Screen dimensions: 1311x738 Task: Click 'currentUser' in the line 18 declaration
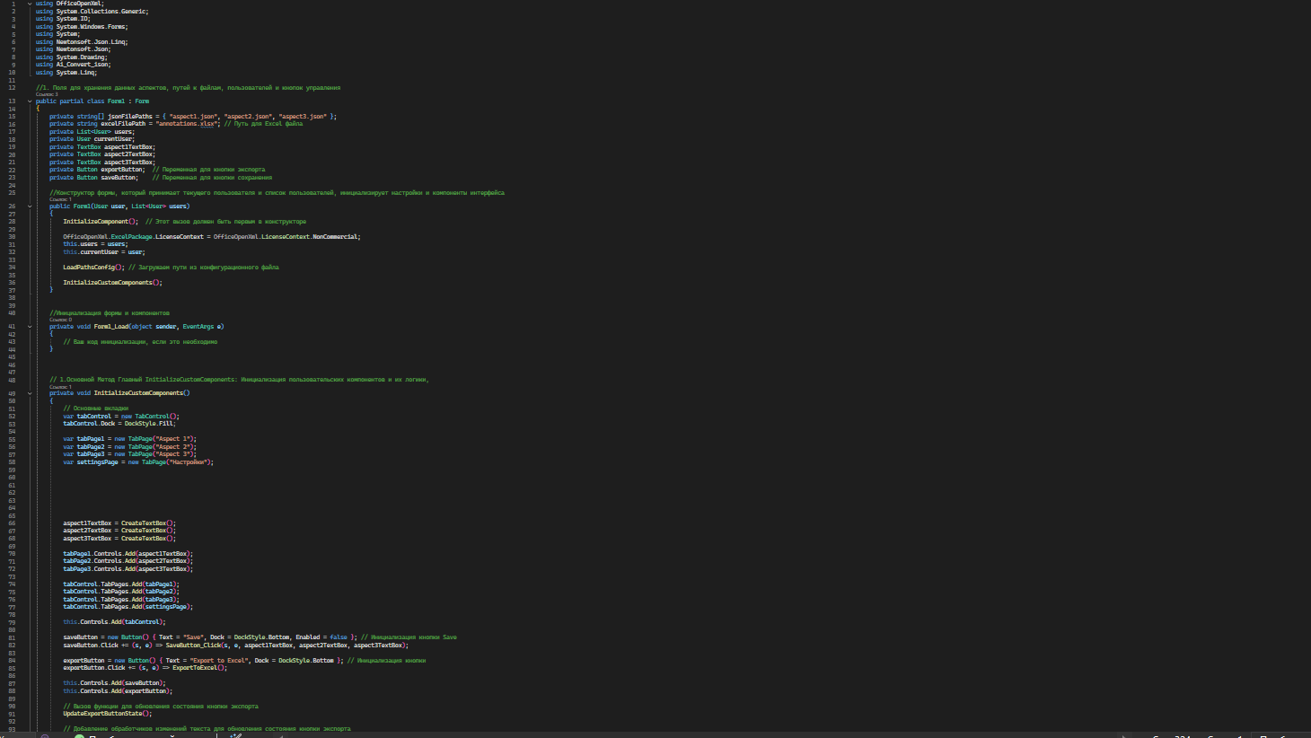(114, 139)
